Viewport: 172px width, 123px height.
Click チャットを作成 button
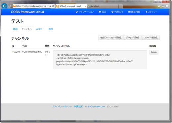tap(133, 38)
